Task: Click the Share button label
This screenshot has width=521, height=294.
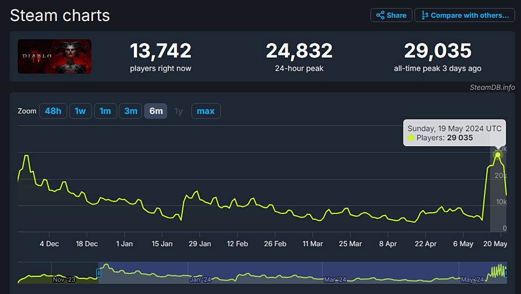Action: click(x=396, y=15)
